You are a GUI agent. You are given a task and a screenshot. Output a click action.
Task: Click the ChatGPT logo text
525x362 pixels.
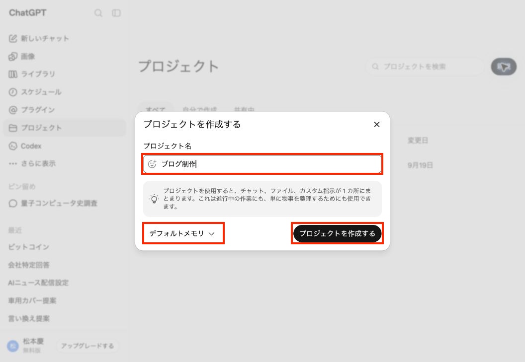(x=28, y=13)
